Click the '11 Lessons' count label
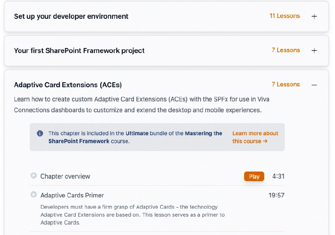The width and height of the screenshot is (335, 235). coord(285,16)
